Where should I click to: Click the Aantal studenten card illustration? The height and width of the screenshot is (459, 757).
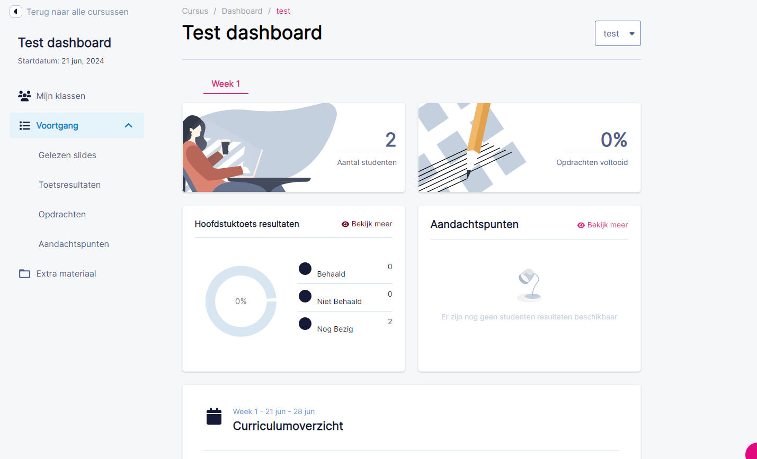click(x=260, y=148)
